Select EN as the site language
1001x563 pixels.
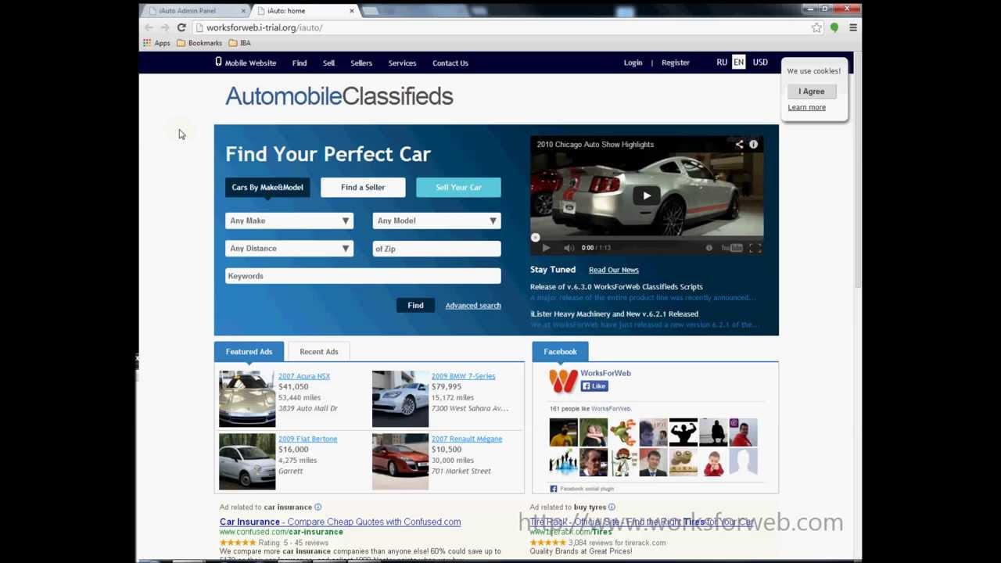tap(738, 63)
